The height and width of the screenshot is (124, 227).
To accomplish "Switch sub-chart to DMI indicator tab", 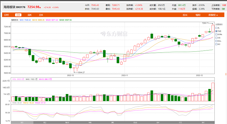I will tap(113, 122).
